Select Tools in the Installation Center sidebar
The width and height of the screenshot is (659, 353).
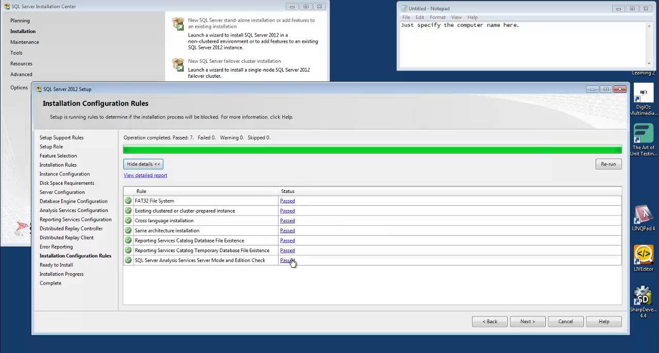coord(16,53)
